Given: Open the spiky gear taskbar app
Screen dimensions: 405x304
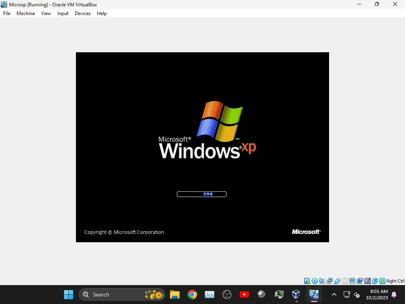Looking at the screenshot, I should 262,294.
